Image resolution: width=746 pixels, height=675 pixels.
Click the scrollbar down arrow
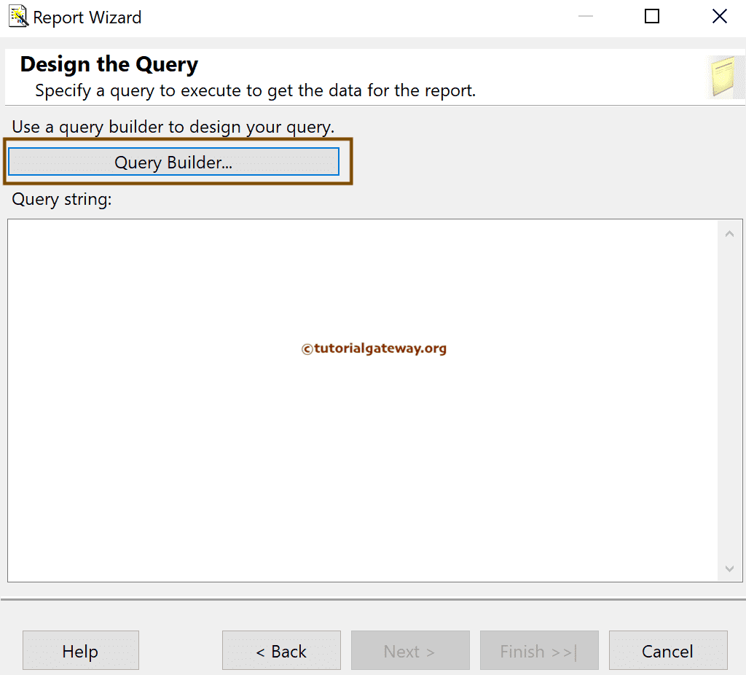pyautogui.click(x=729, y=569)
